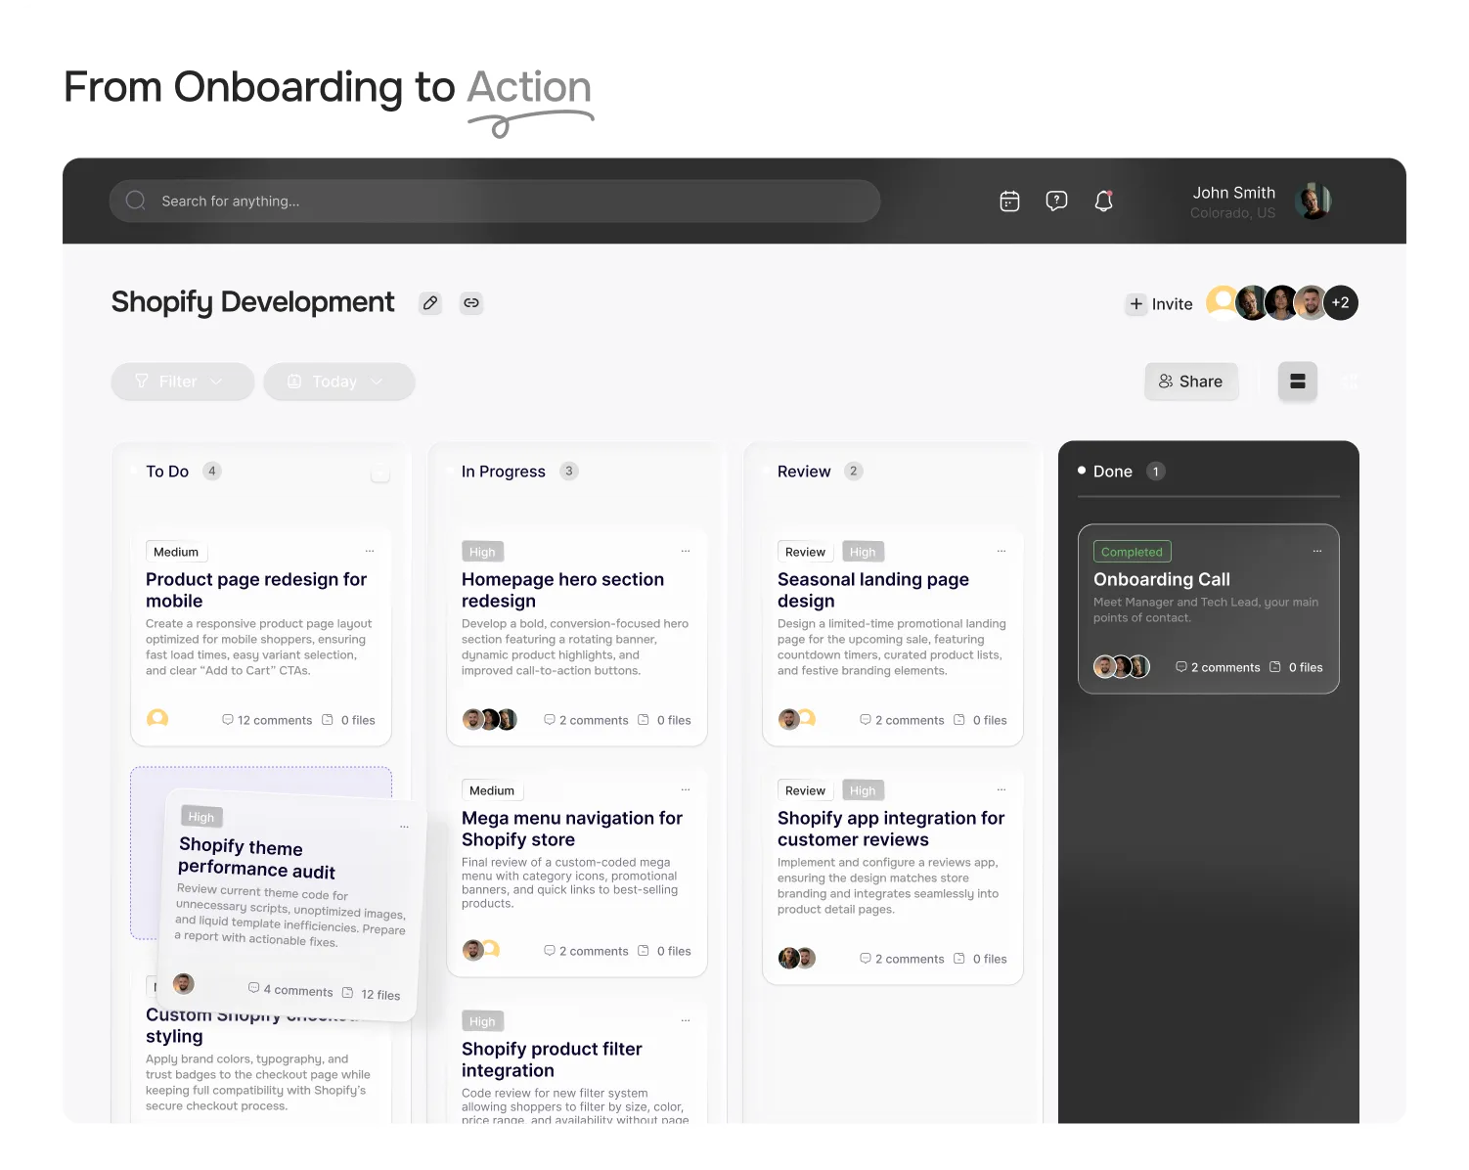Click Medium tag on Mega menu card
Image resolution: width=1469 pixels, height=1170 pixels.
pyautogui.click(x=492, y=790)
